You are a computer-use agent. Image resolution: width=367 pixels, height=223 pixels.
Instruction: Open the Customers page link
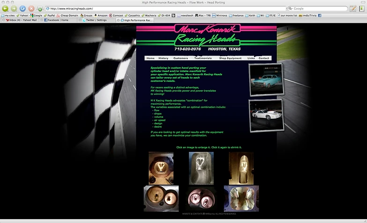[x=180, y=58]
